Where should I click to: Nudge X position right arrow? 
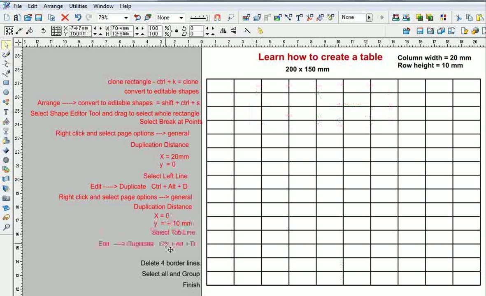pos(100,28)
